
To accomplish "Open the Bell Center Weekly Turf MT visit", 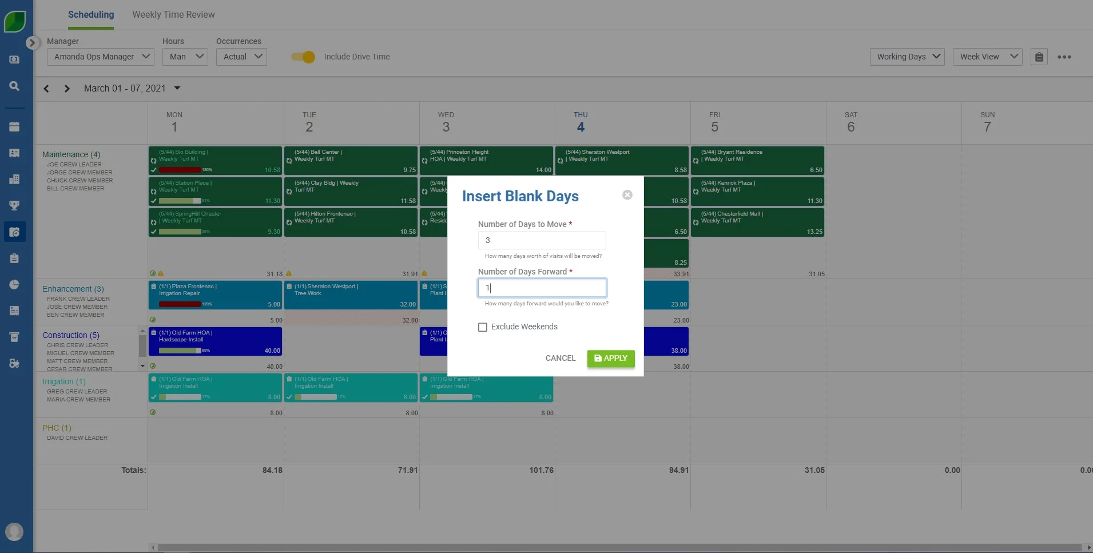I will point(351,161).
